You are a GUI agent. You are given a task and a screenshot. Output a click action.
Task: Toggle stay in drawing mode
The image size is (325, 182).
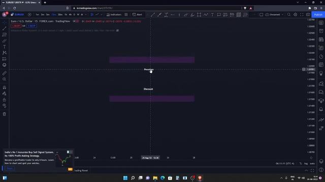[x=5, y=94]
